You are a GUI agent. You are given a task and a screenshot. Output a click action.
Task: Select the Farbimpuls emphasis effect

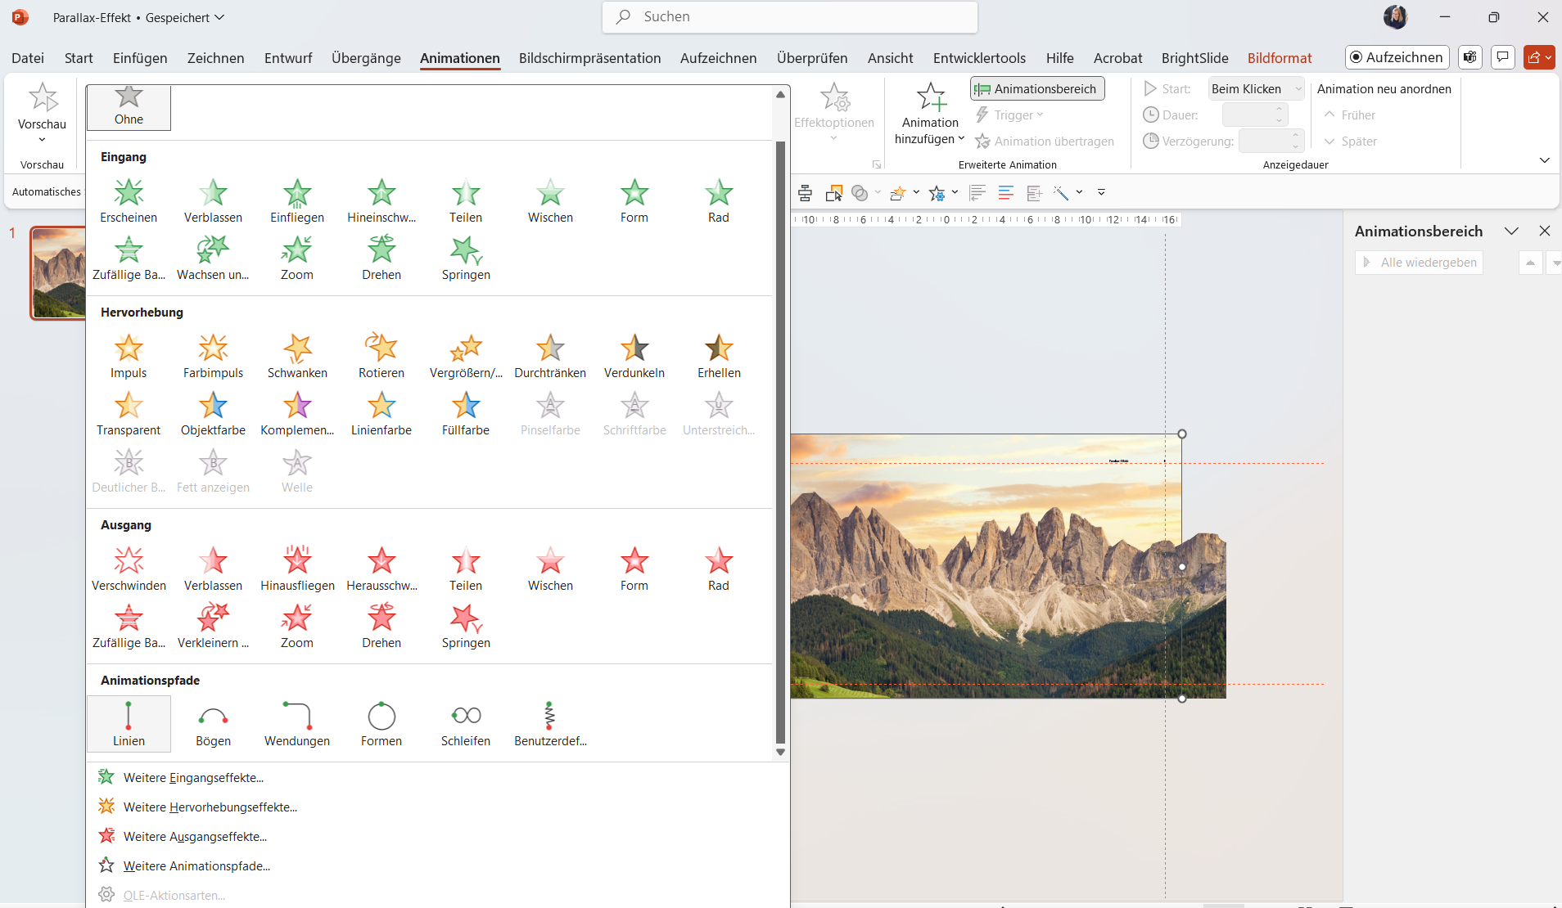pyautogui.click(x=213, y=356)
